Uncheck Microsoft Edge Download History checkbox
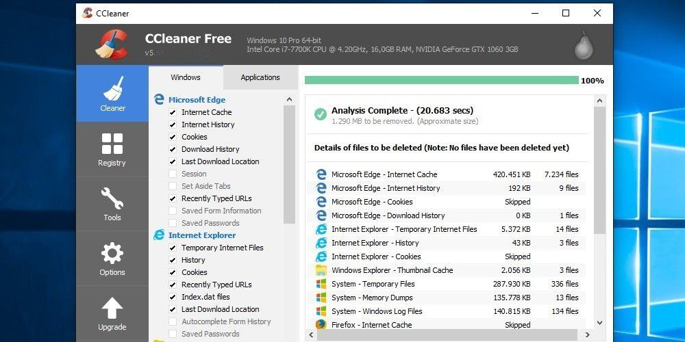 tap(173, 149)
